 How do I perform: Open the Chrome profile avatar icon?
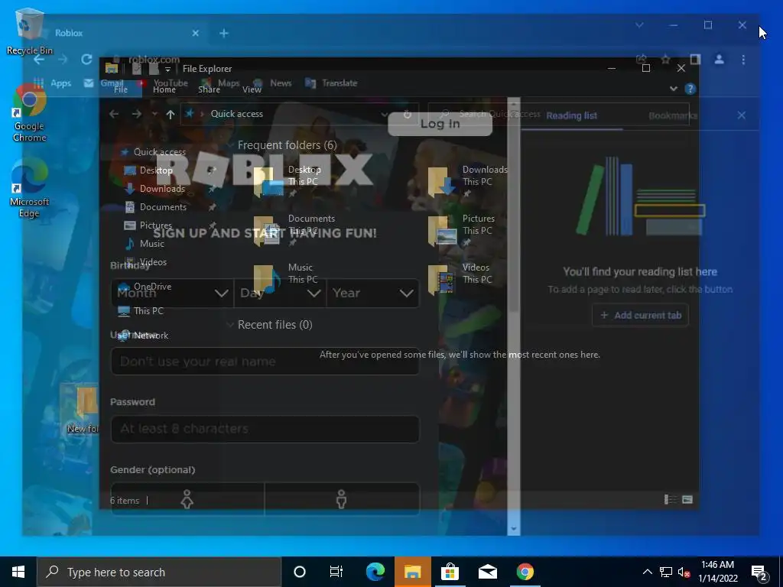[719, 60]
